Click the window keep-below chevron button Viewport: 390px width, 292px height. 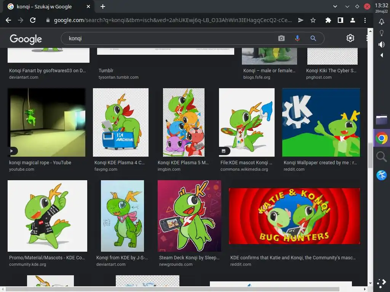coord(347,6)
